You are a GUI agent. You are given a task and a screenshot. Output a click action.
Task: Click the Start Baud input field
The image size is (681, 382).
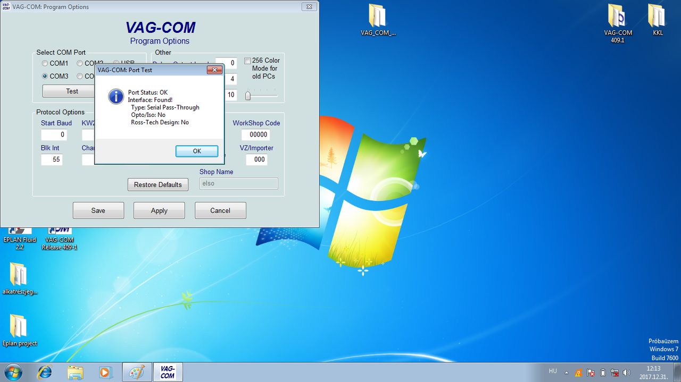[x=54, y=134]
